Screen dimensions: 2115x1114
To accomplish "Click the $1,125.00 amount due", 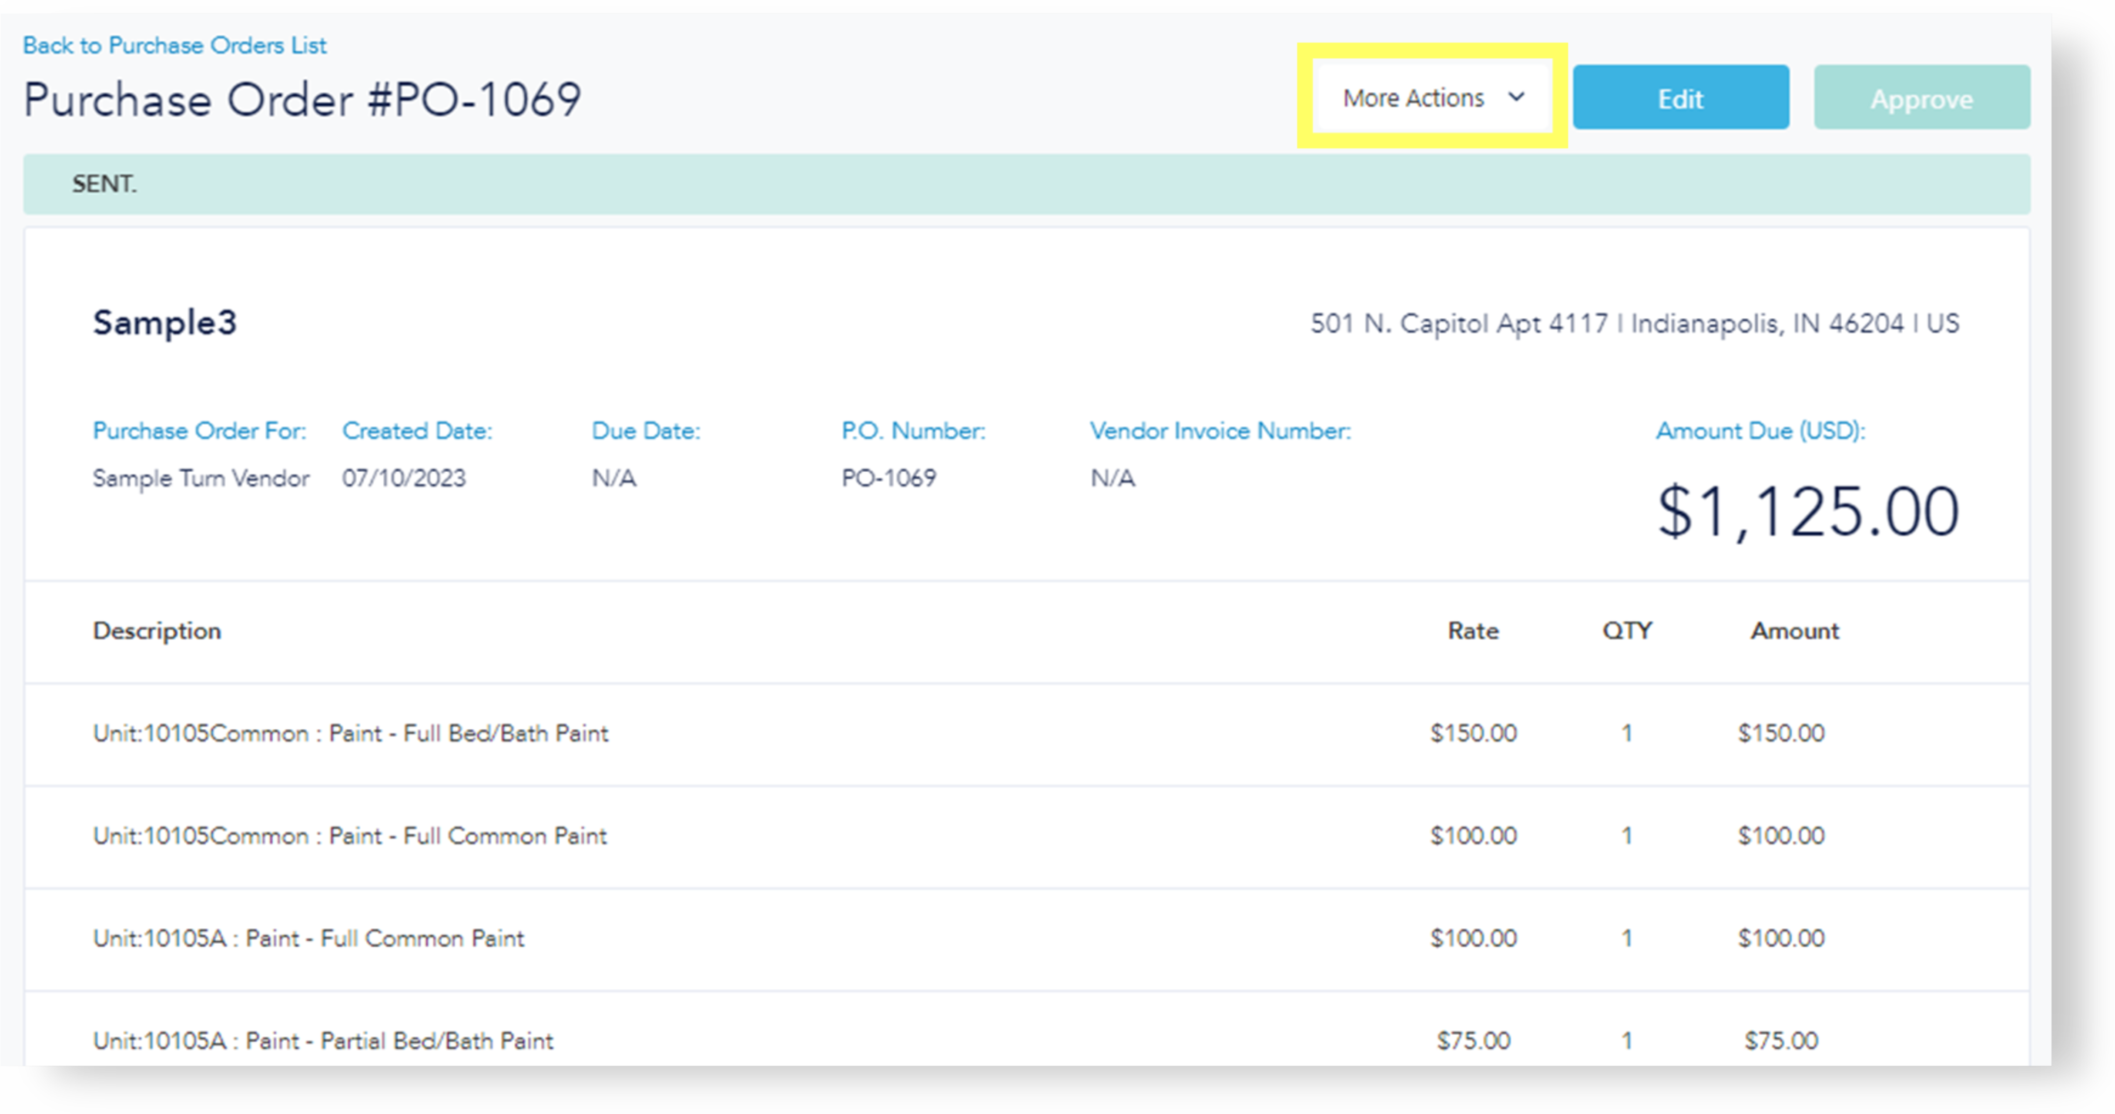I will [1808, 511].
